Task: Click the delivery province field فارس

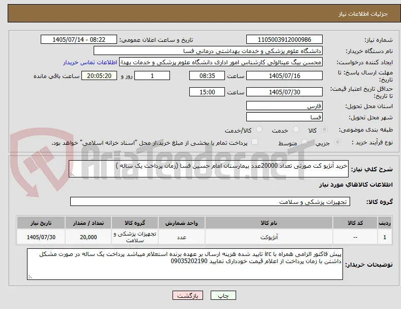Action: (x=284, y=106)
